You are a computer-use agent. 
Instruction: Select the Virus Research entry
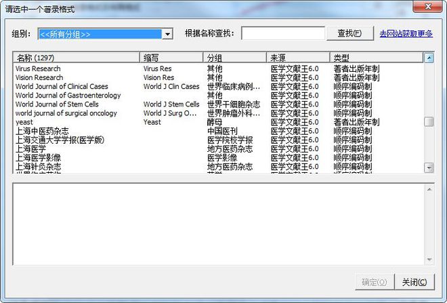[38, 68]
